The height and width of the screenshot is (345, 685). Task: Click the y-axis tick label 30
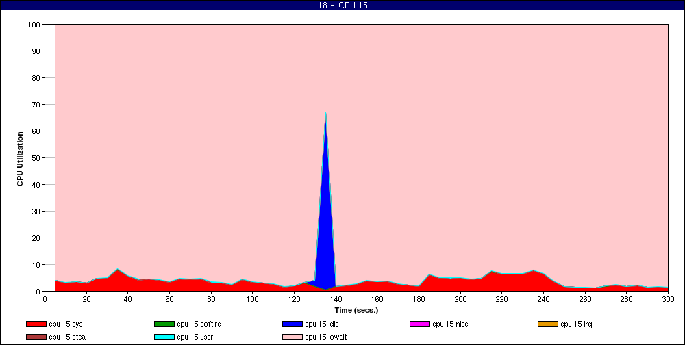tap(36, 212)
